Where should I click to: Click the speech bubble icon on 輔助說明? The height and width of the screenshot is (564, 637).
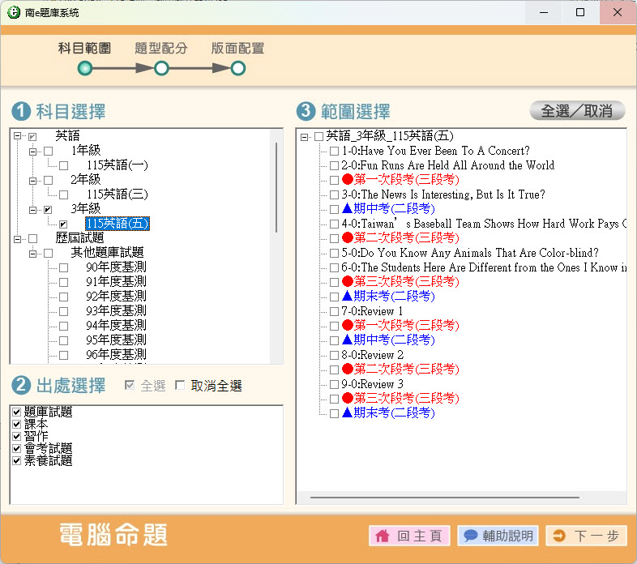click(x=470, y=536)
